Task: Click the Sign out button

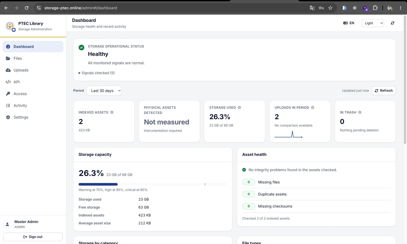Action: pyautogui.click(x=33, y=237)
